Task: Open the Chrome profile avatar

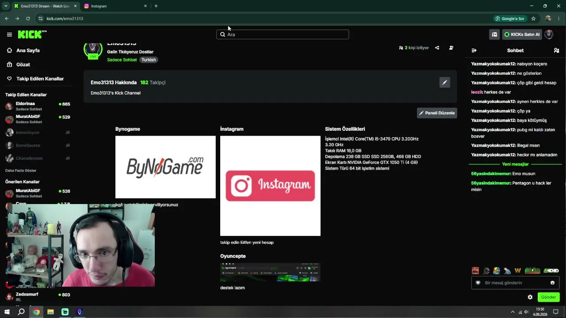Action: 548,19
